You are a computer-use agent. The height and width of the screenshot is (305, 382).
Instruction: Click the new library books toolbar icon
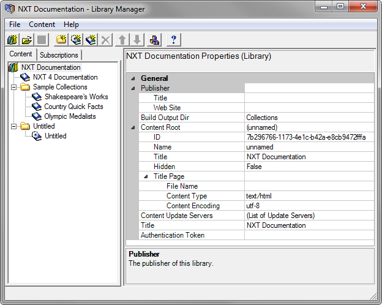[12, 40]
